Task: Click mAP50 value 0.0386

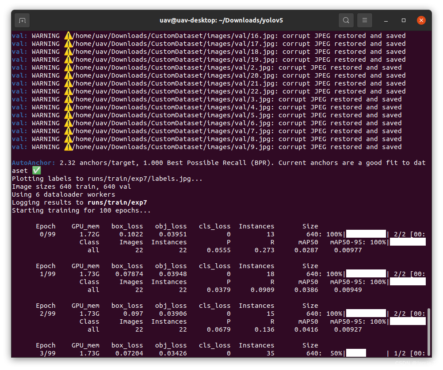Action: 306,290
